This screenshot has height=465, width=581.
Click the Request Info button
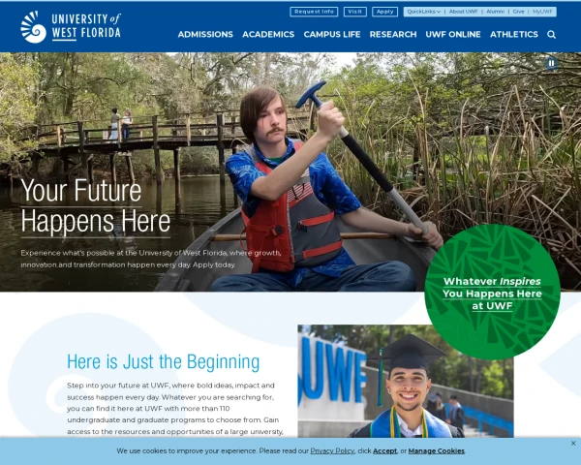[x=314, y=12]
